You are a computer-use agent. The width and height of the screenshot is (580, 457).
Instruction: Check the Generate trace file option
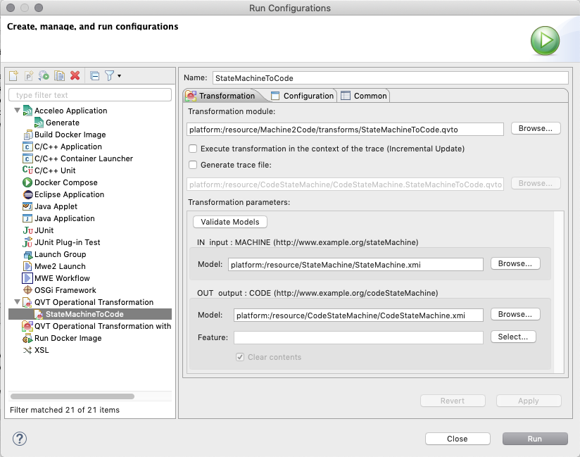click(x=192, y=165)
